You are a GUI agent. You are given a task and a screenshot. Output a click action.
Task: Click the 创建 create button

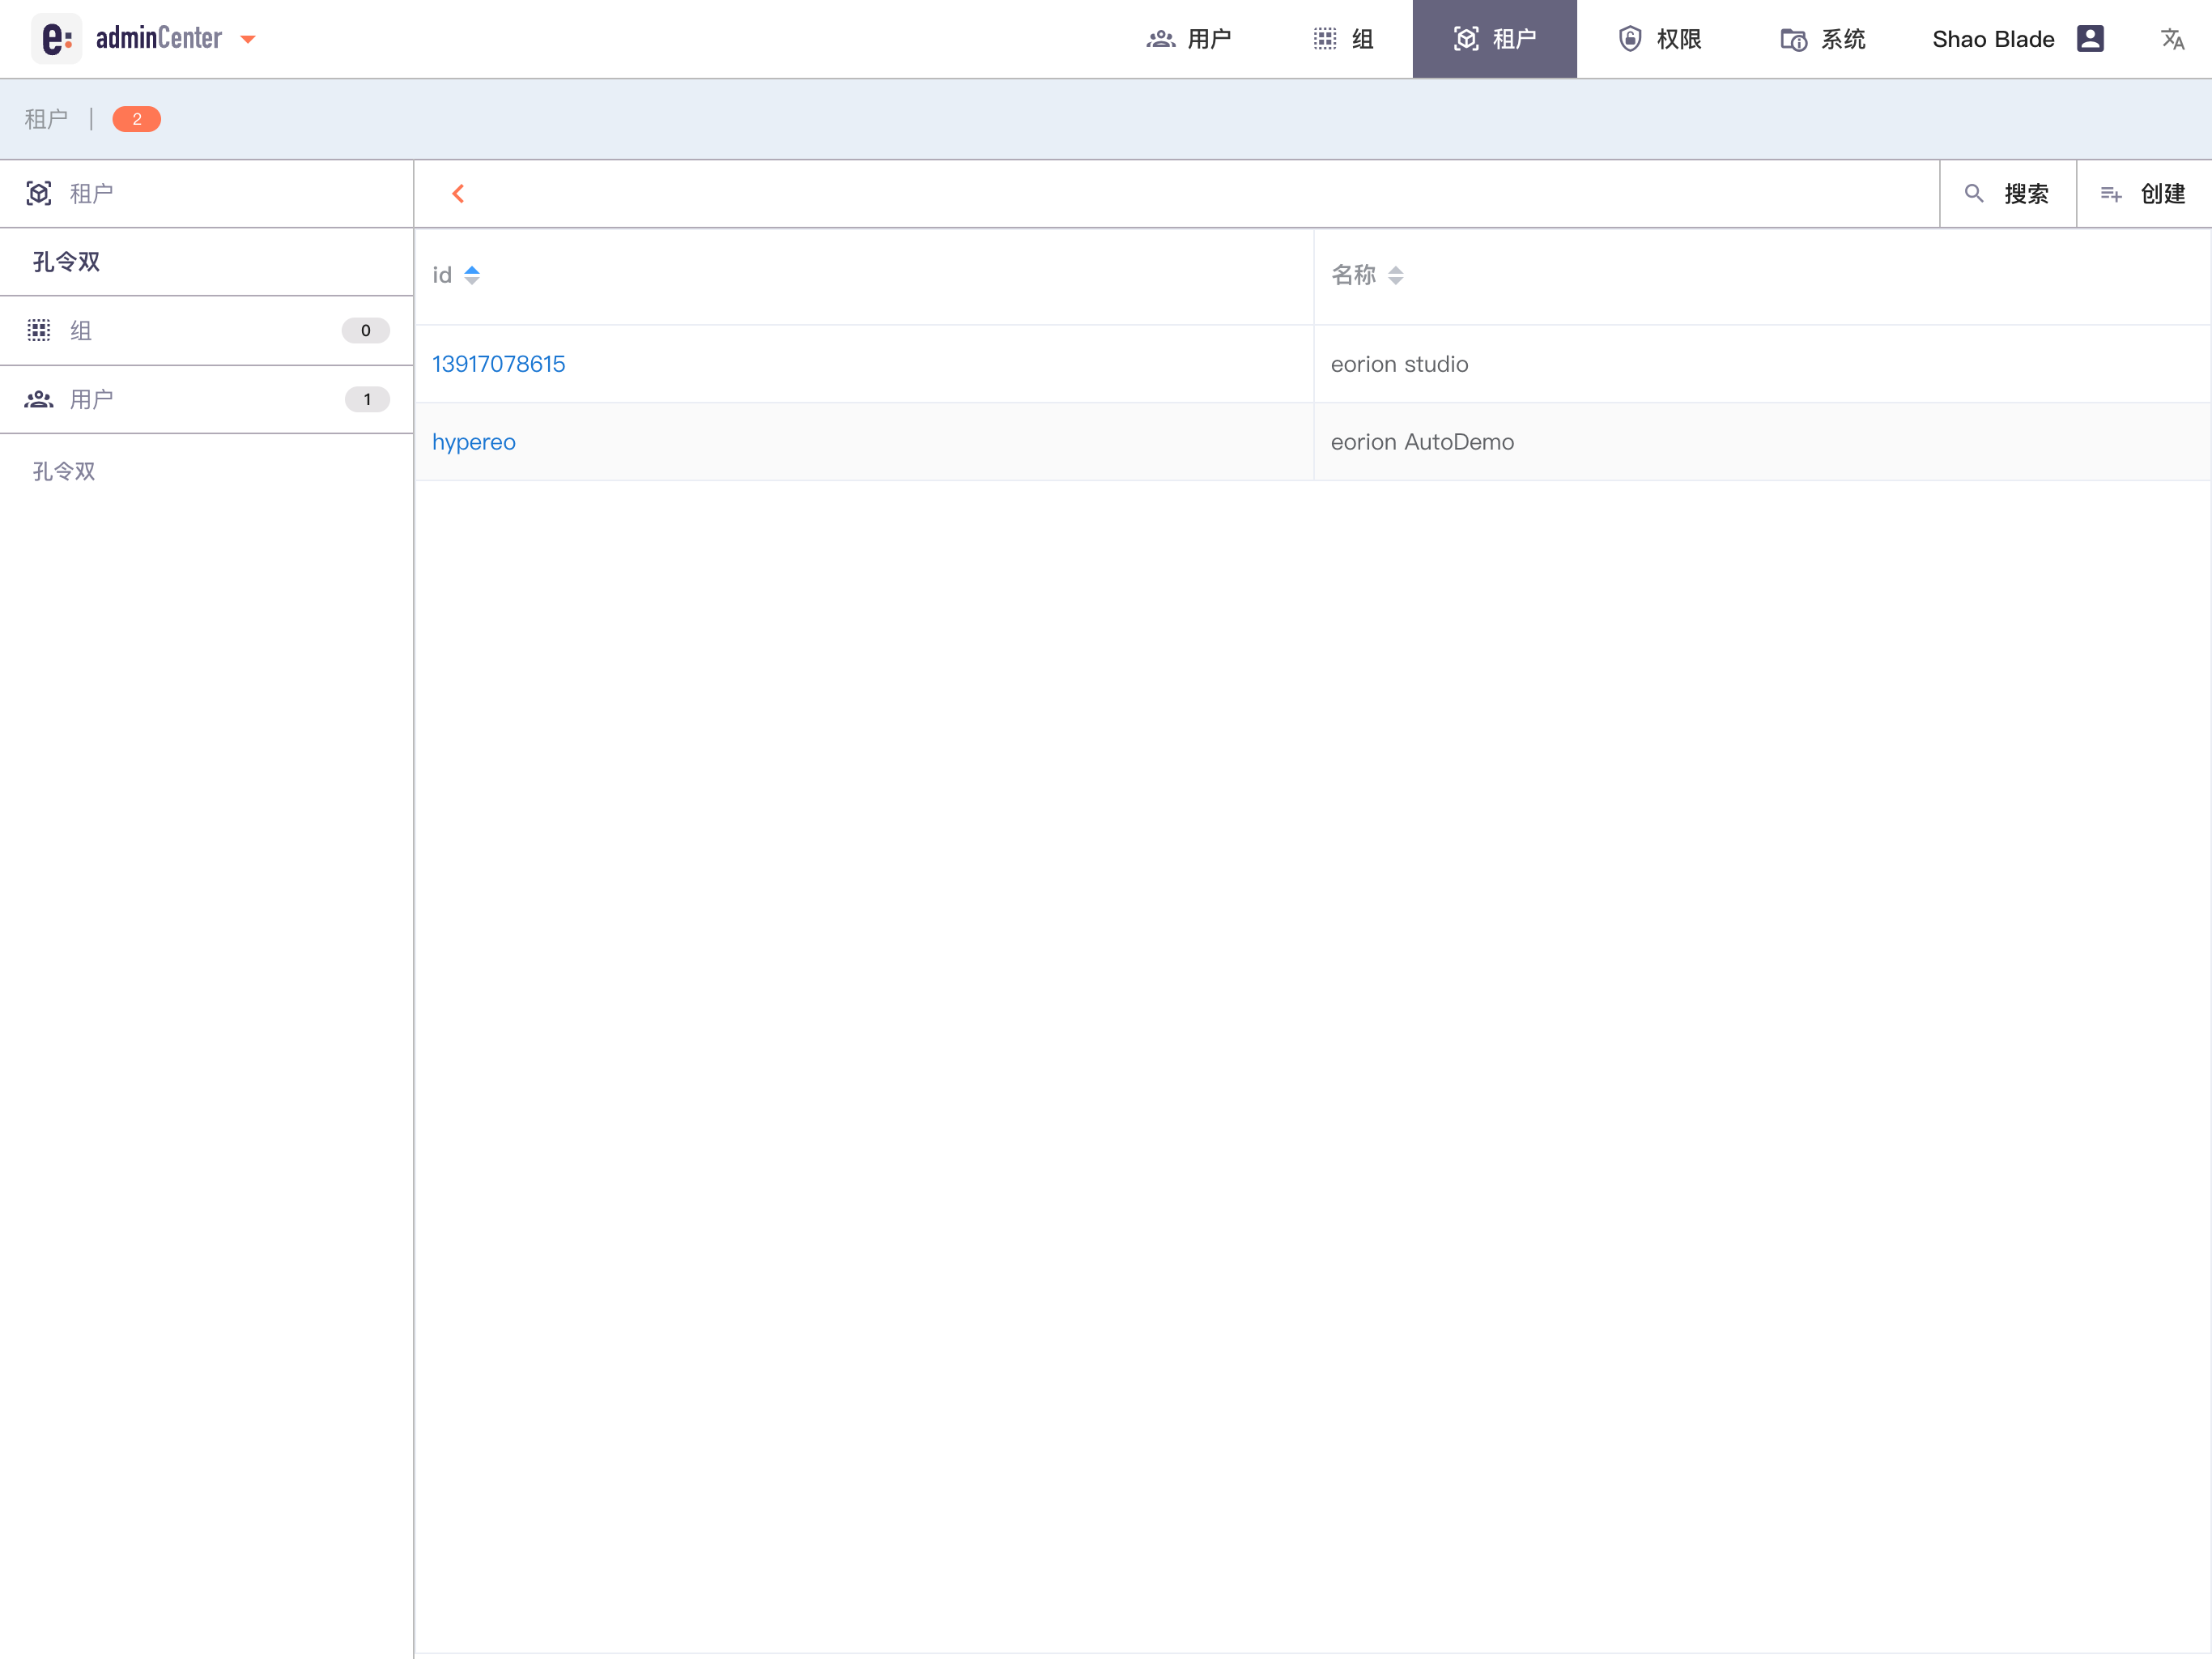point(2143,194)
